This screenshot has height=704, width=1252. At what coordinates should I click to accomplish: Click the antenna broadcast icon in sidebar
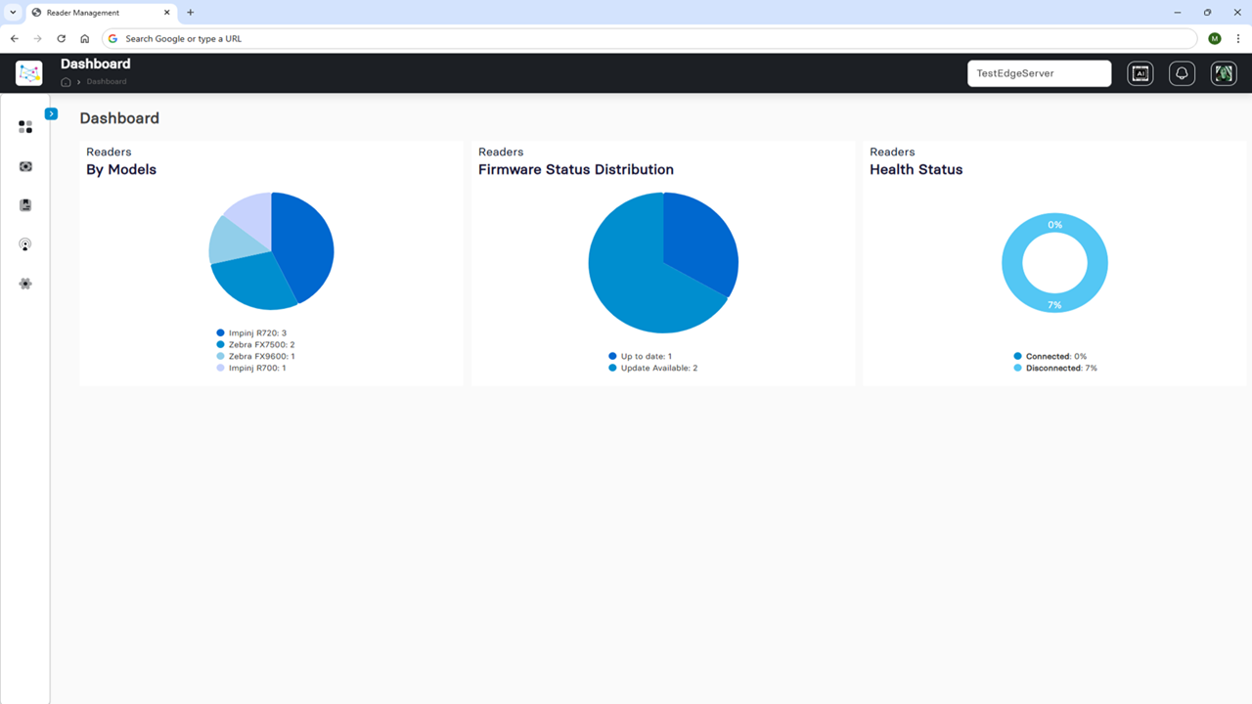(25, 244)
